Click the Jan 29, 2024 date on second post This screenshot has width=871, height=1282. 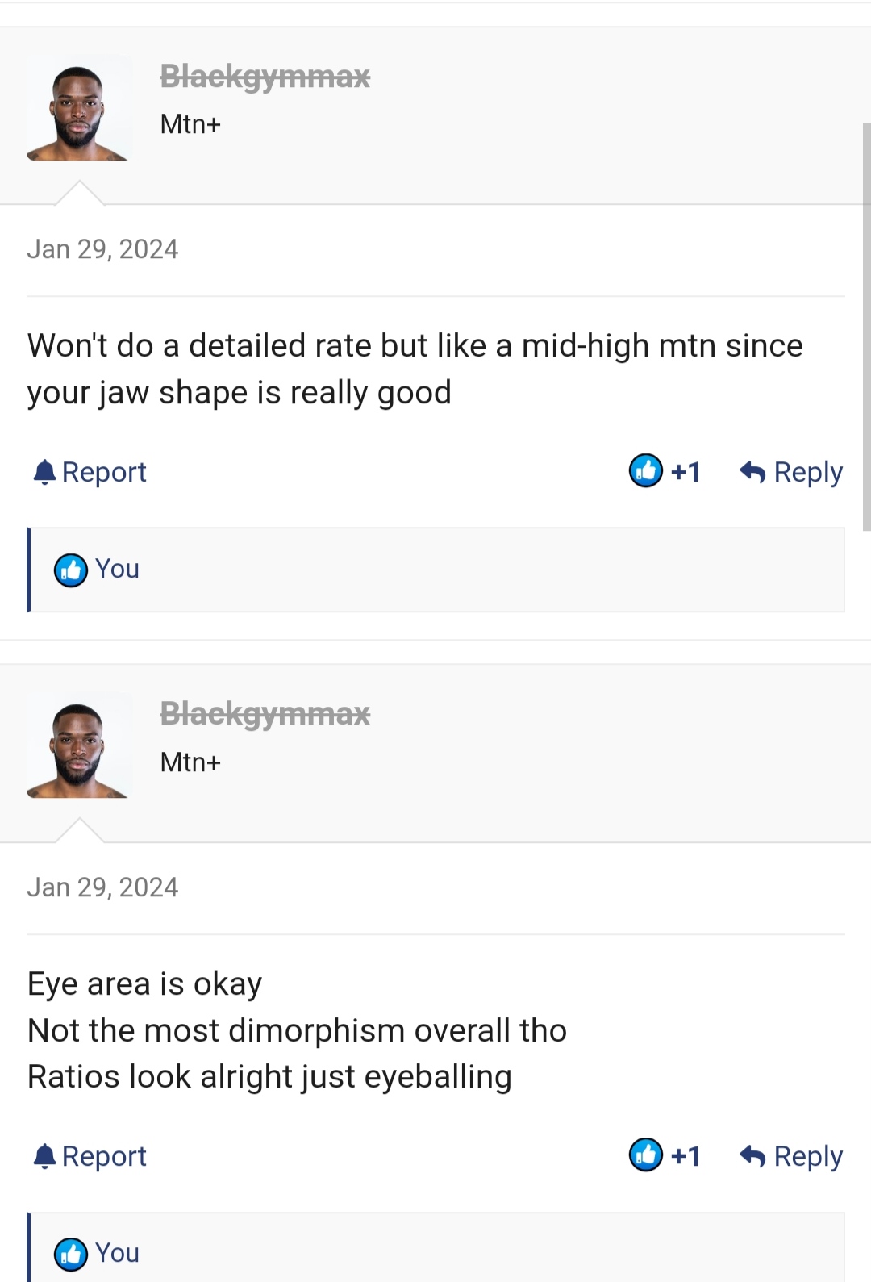tap(102, 887)
